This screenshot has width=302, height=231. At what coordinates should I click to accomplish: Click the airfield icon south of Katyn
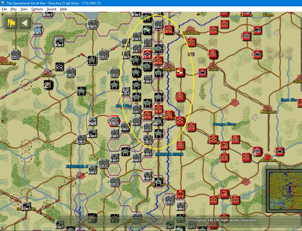(277, 33)
